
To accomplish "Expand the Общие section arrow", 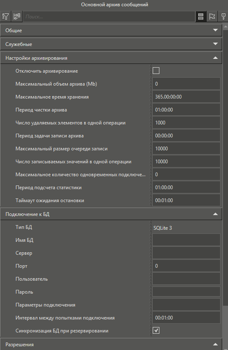I will pyautogui.click(x=215, y=30).
